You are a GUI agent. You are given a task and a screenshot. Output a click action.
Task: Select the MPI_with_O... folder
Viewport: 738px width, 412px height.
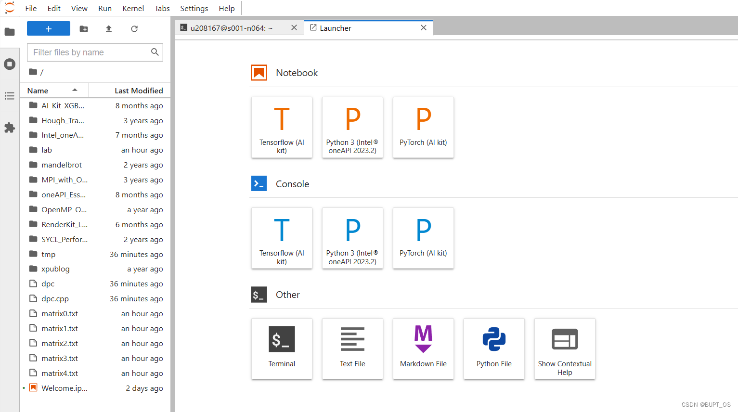(x=95, y=180)
